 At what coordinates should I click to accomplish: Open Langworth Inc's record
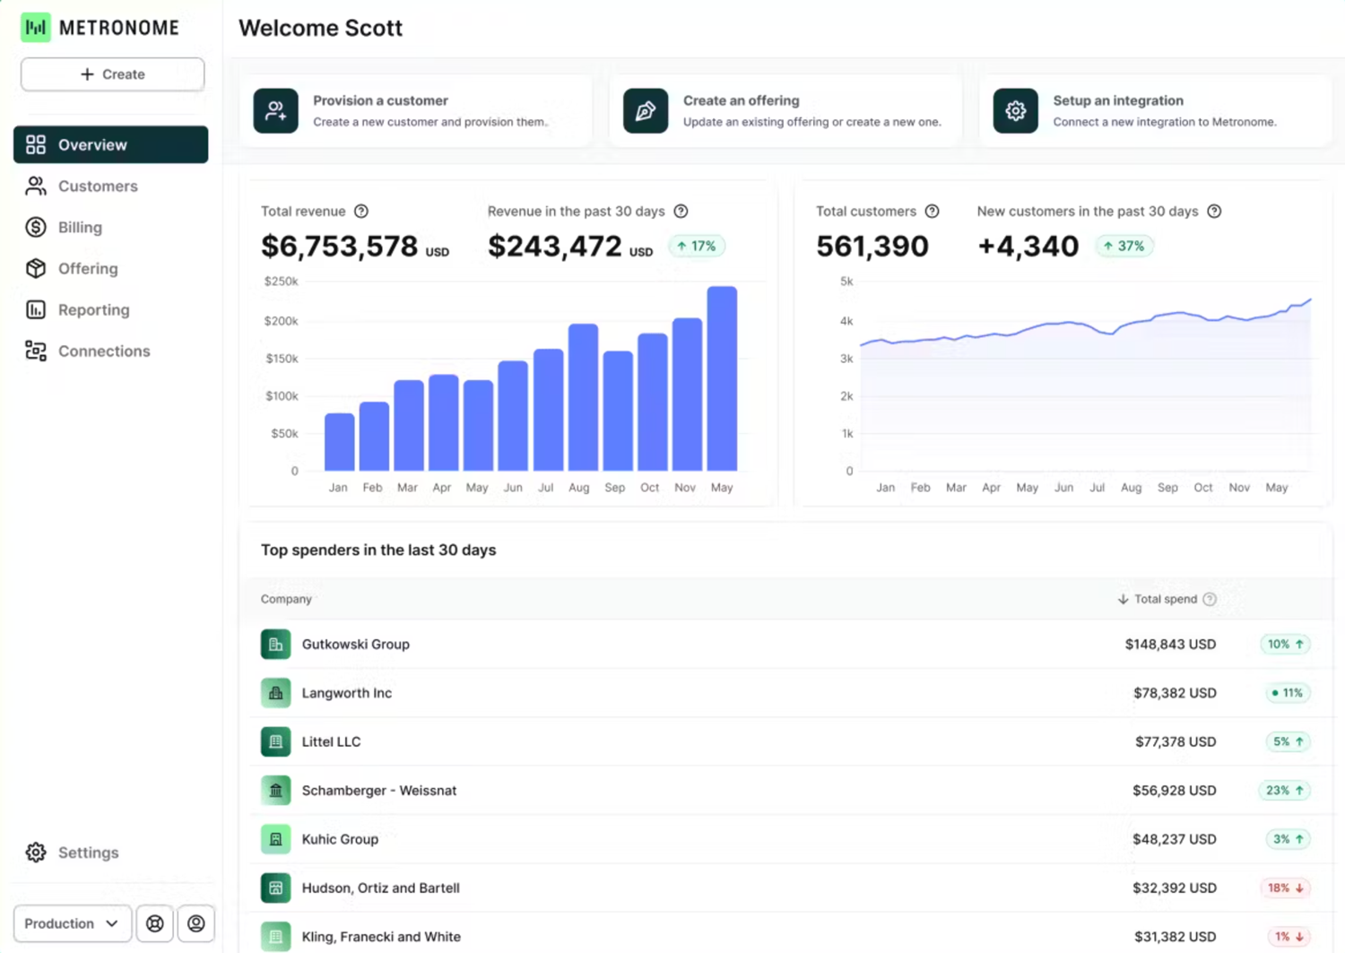[x=347, y=692]
